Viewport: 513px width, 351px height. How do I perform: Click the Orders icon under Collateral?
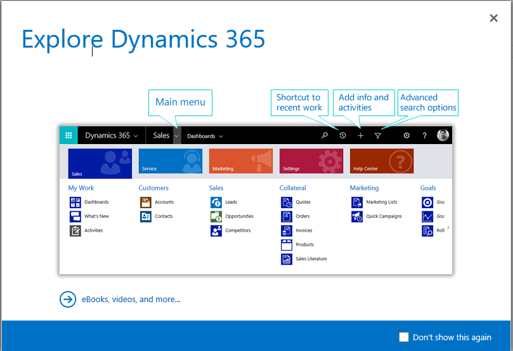click(x=287, y=216)
